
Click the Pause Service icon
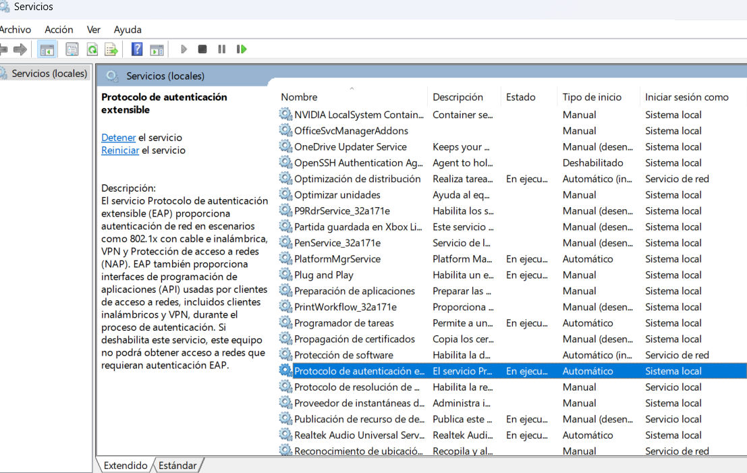click(x=221, y=49)
